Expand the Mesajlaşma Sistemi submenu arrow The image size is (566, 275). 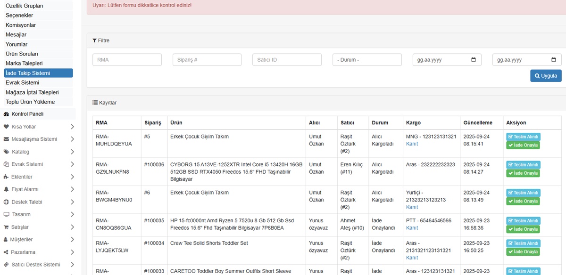pos(72,139)
